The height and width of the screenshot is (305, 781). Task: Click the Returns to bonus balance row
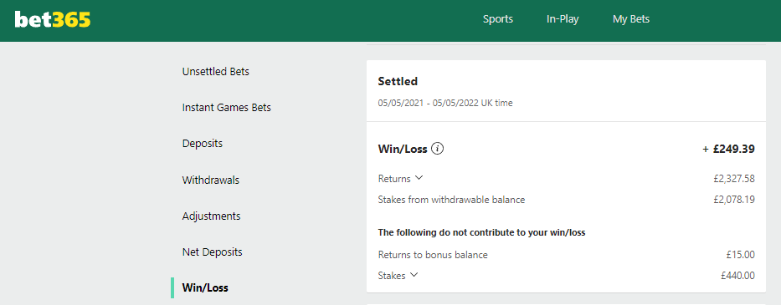click(x=567, y=255)
